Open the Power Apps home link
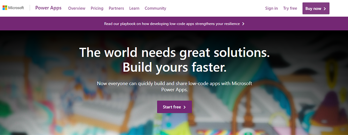Image resolution: width=348 pixels, height=135 pixels. pyautogui.click(x=48, y=8)
